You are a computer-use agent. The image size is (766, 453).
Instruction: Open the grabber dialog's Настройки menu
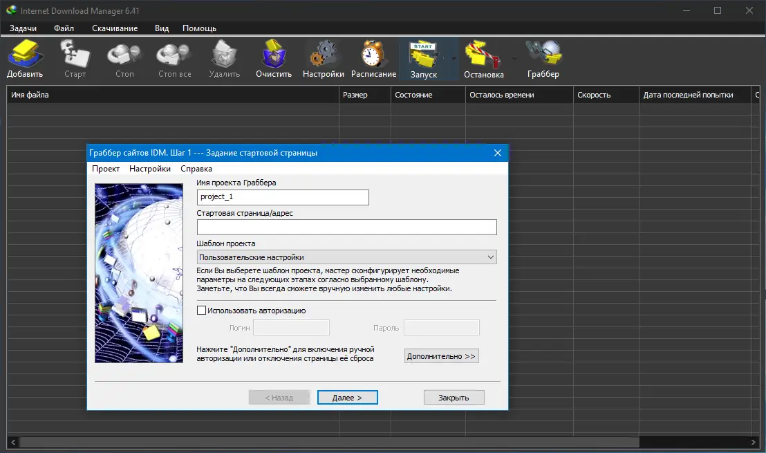tap(150, 169)
